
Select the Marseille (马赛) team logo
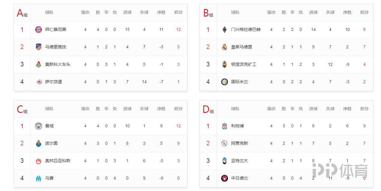click(38, 178)
